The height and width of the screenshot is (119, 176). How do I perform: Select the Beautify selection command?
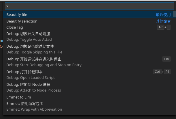pos(22,21)
